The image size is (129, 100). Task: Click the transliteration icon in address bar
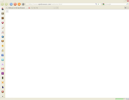point(96,4)
